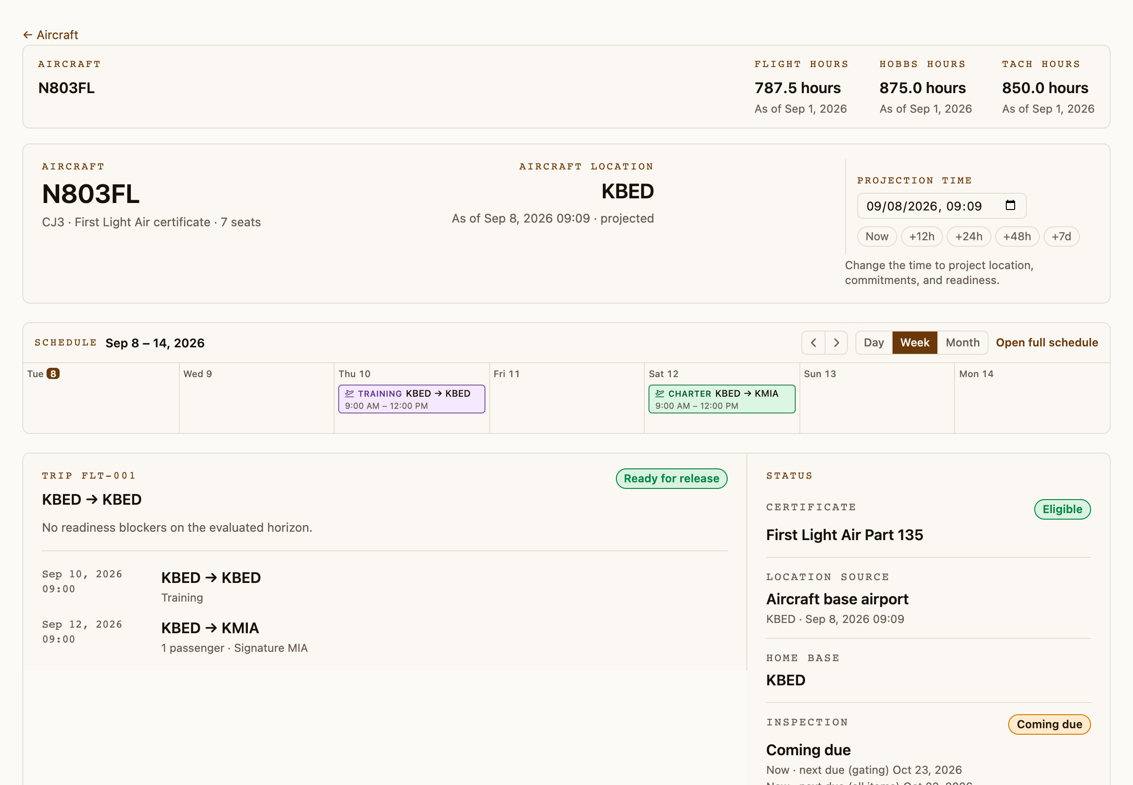Click the Eligible certificate badge
Viewport: 1133px width, 785px height.
(x=1062, y=509)
